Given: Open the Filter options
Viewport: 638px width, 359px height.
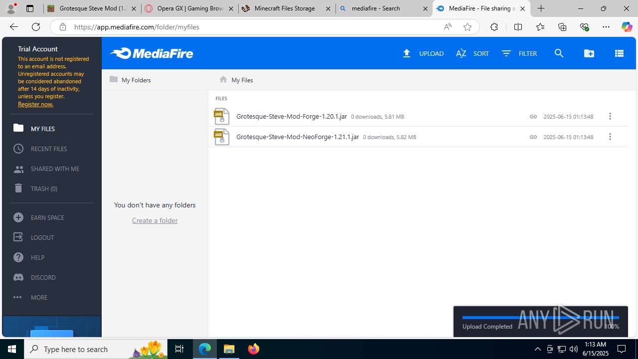Looking at the screenshot, I should click(x=519, y=53).
